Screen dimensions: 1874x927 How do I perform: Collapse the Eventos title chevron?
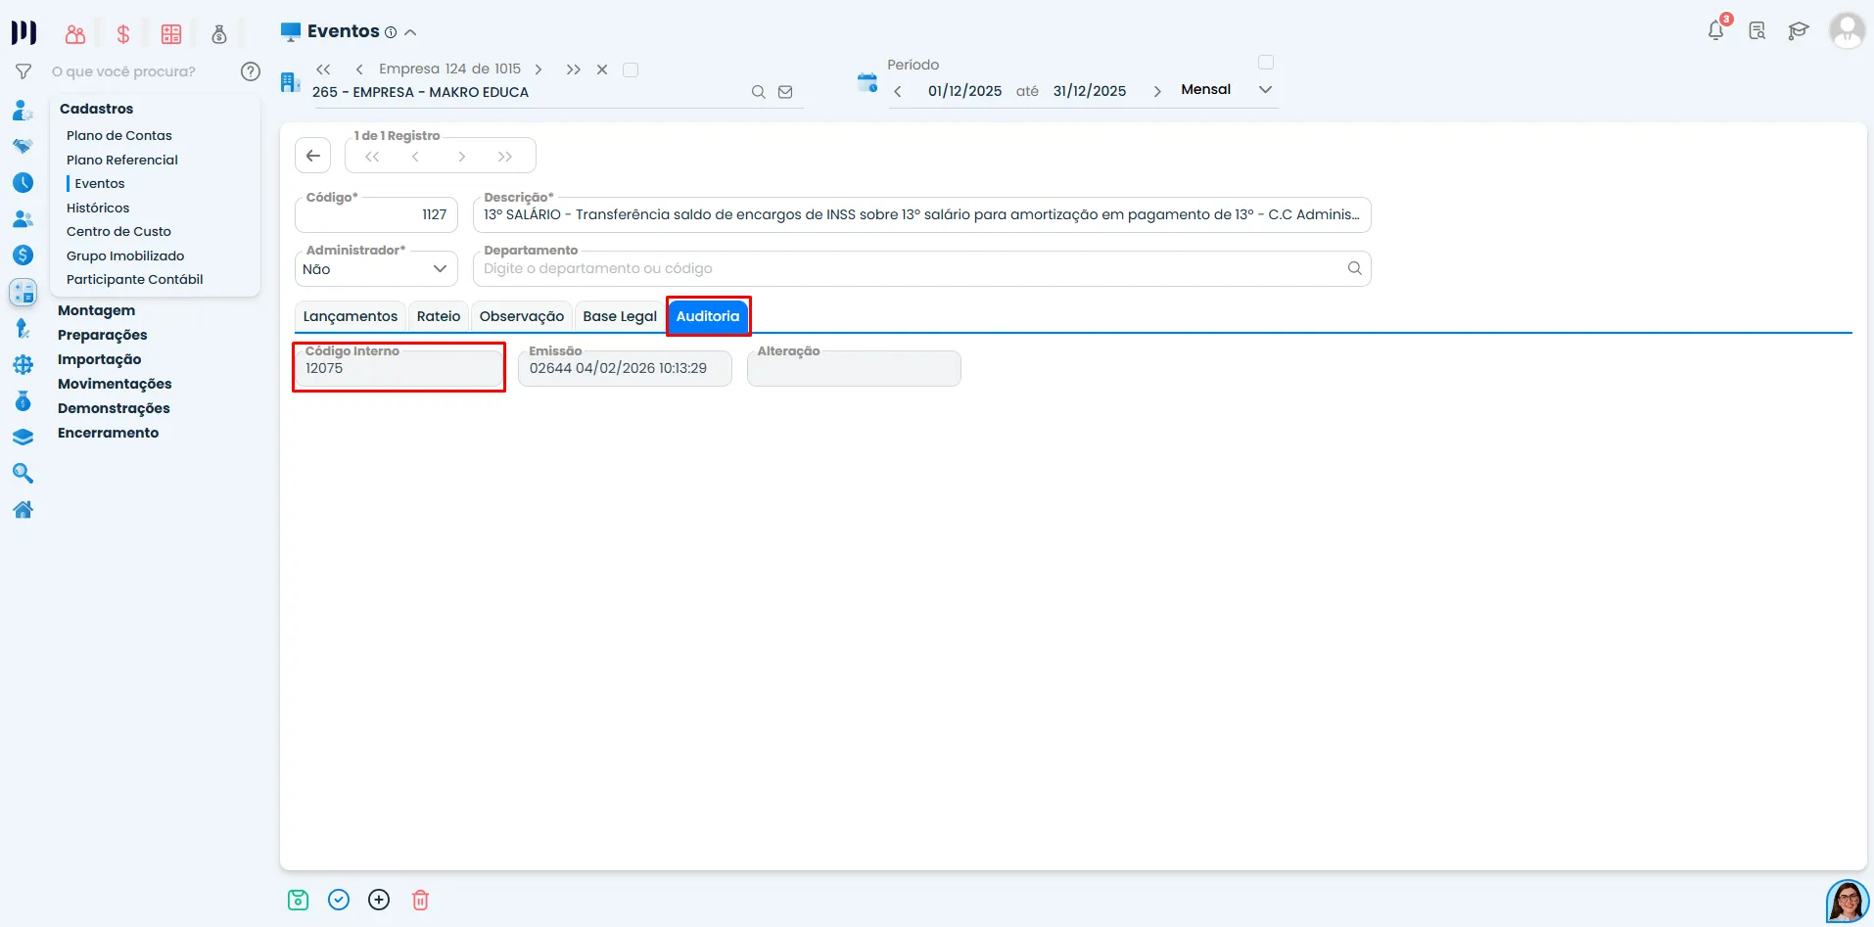pyautogui.click(x=410, y=32)
